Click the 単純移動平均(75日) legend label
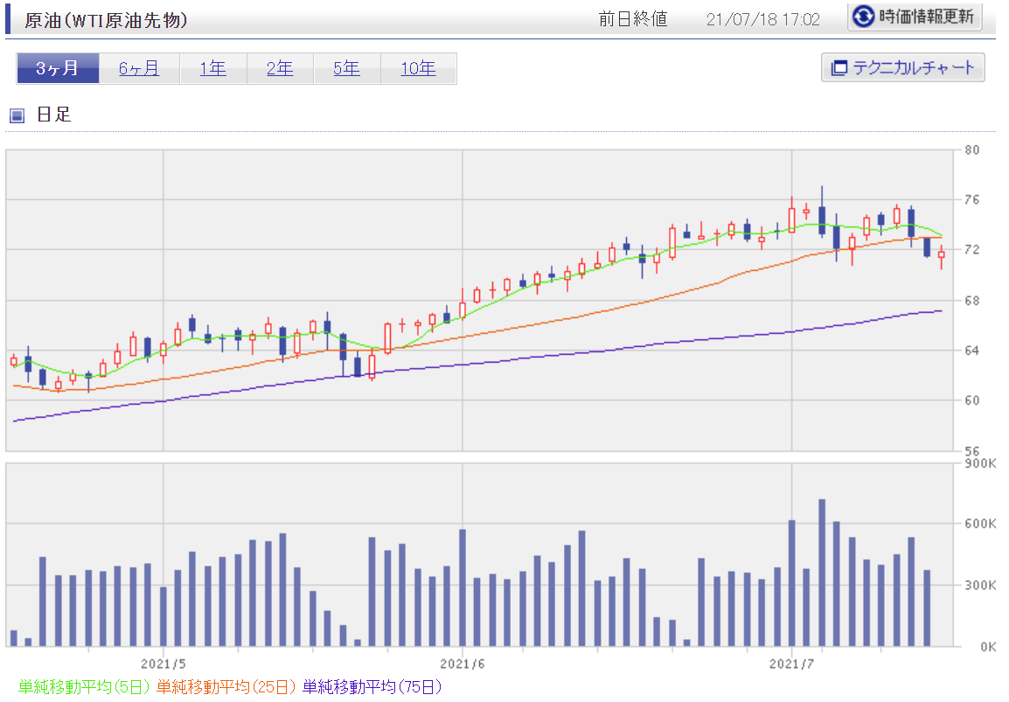The height and width of the screenshot is (702, 1009). [x=372, y=686]
